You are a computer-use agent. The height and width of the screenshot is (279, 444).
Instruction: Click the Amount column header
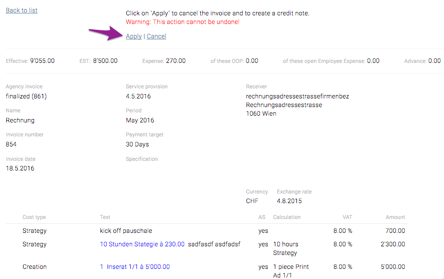click(x=395, y=217)
